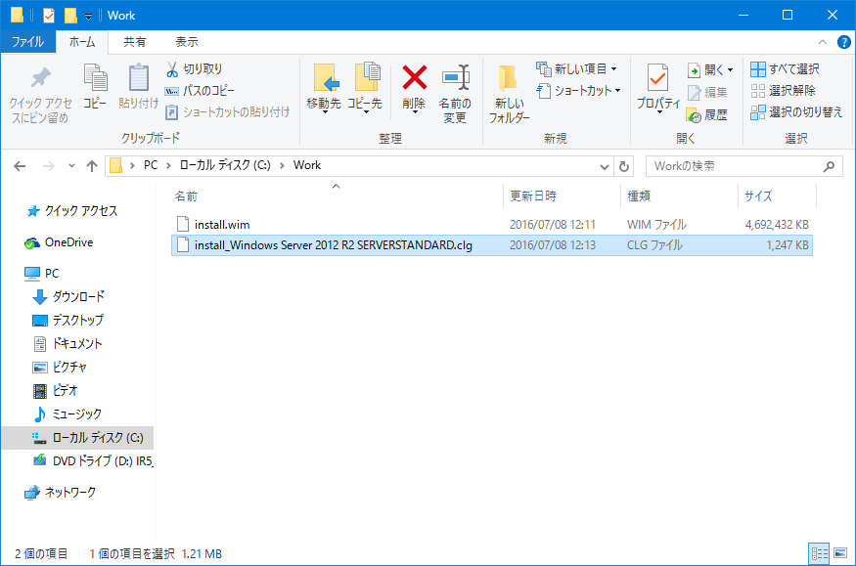
Task: Open Copy to destination button
Action: click(x=365, y=88)
